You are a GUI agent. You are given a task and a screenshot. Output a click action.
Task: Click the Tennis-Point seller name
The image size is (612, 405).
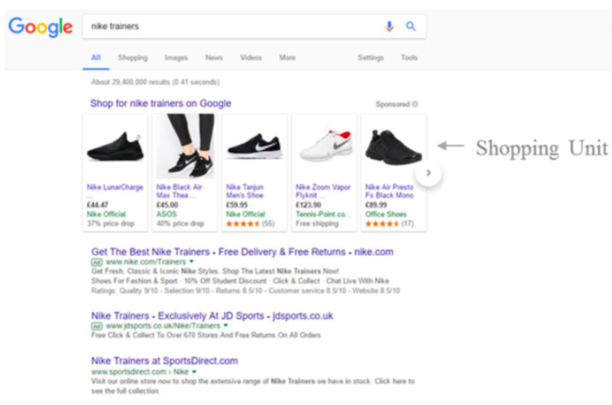coord(323,214)
